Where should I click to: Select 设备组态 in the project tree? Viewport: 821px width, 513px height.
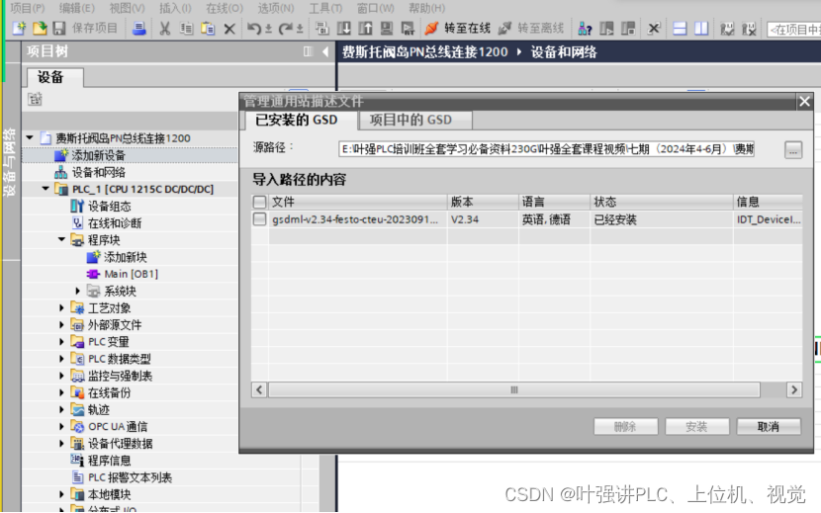(x=110, y=207)
